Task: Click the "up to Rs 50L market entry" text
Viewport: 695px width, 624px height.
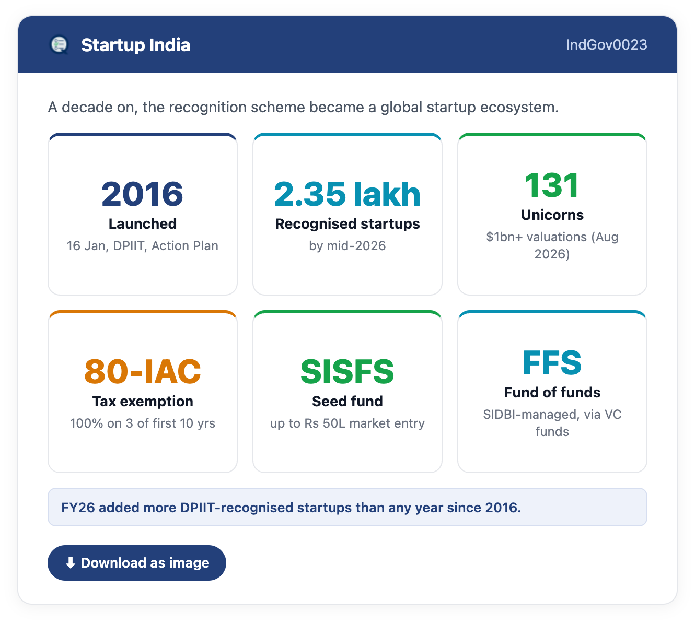Action: click(348, 423)
